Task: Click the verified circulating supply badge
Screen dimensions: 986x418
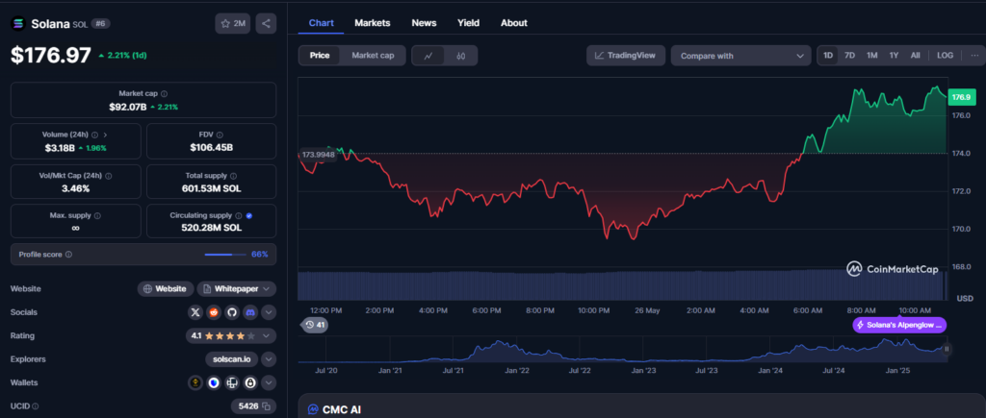Action: coord(249,215)
